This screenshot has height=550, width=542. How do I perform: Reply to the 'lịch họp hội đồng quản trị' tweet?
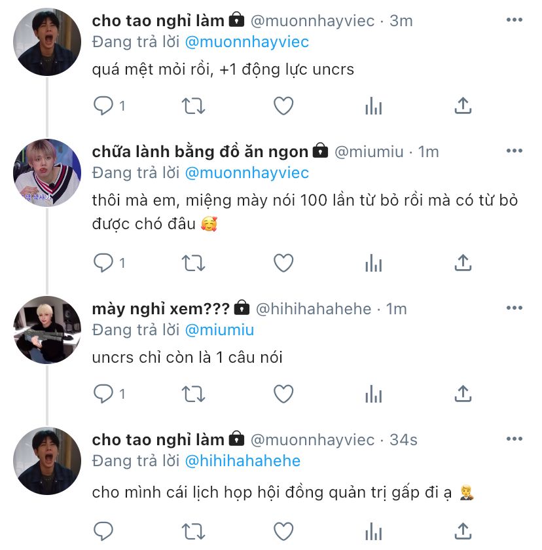coord(103,531)
